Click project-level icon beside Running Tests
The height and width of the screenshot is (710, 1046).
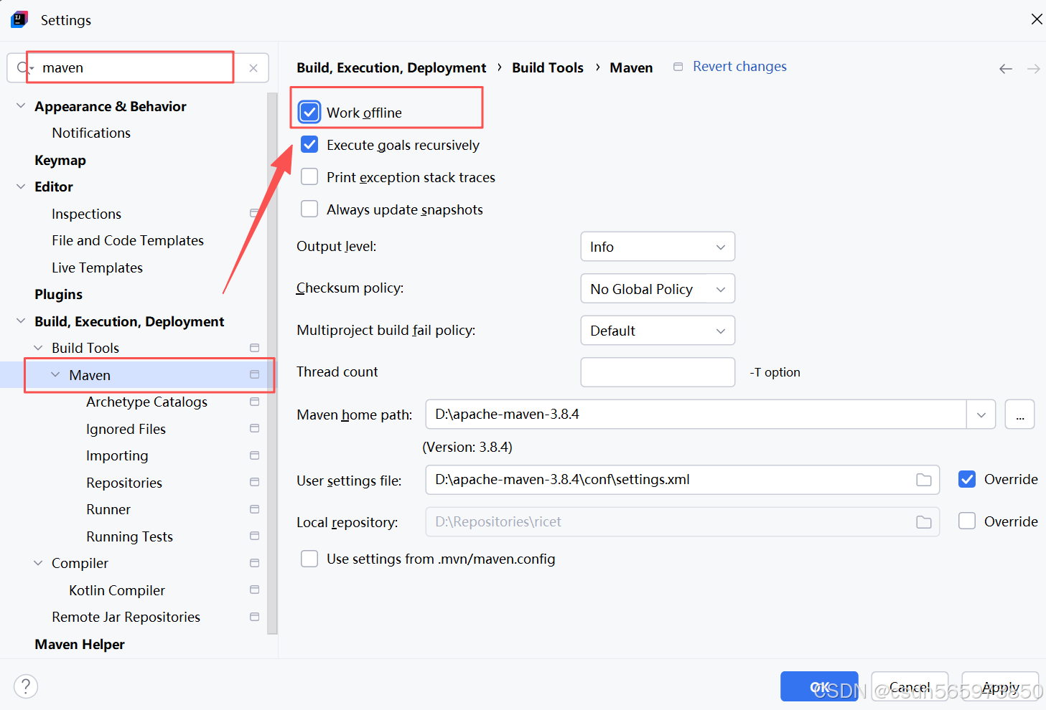pyautogui.click(x=254, y=536)
